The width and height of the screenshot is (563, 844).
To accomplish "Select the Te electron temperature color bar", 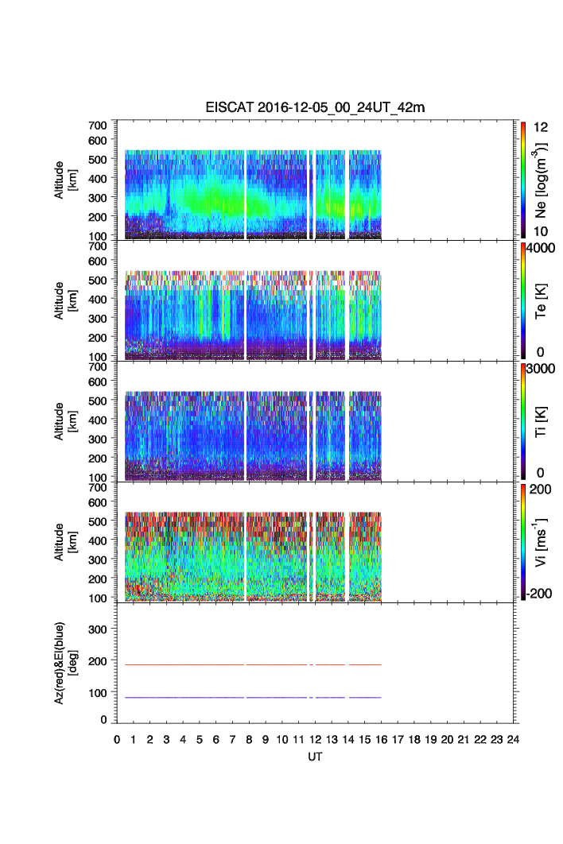I will [x=523, y=300].
